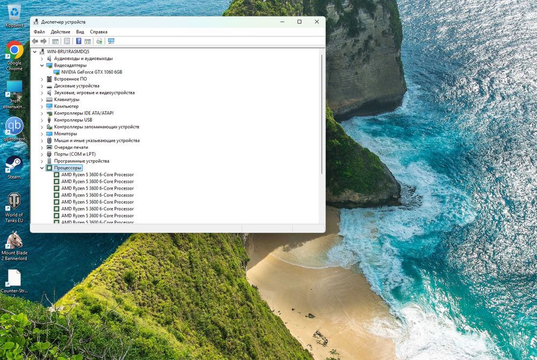Select the Counter-Strike shortcut desktop icon
537x360 pixels.
pyautogui.click(x=14, y=282)
